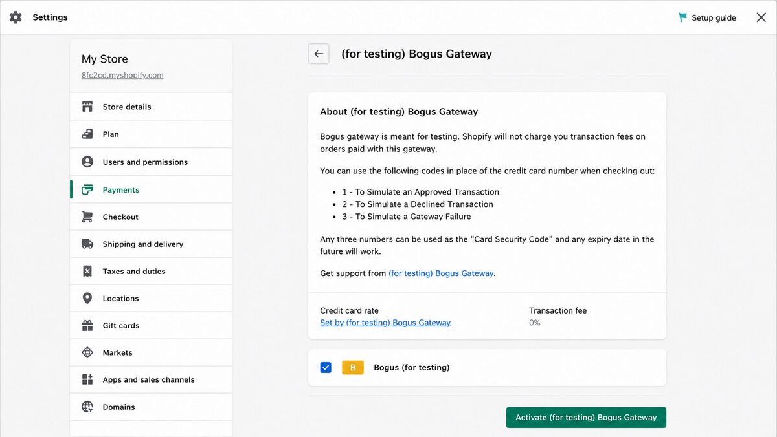
Task: Follow the 8fc2cd.myshopify.com store link
Action: point(122,75)
